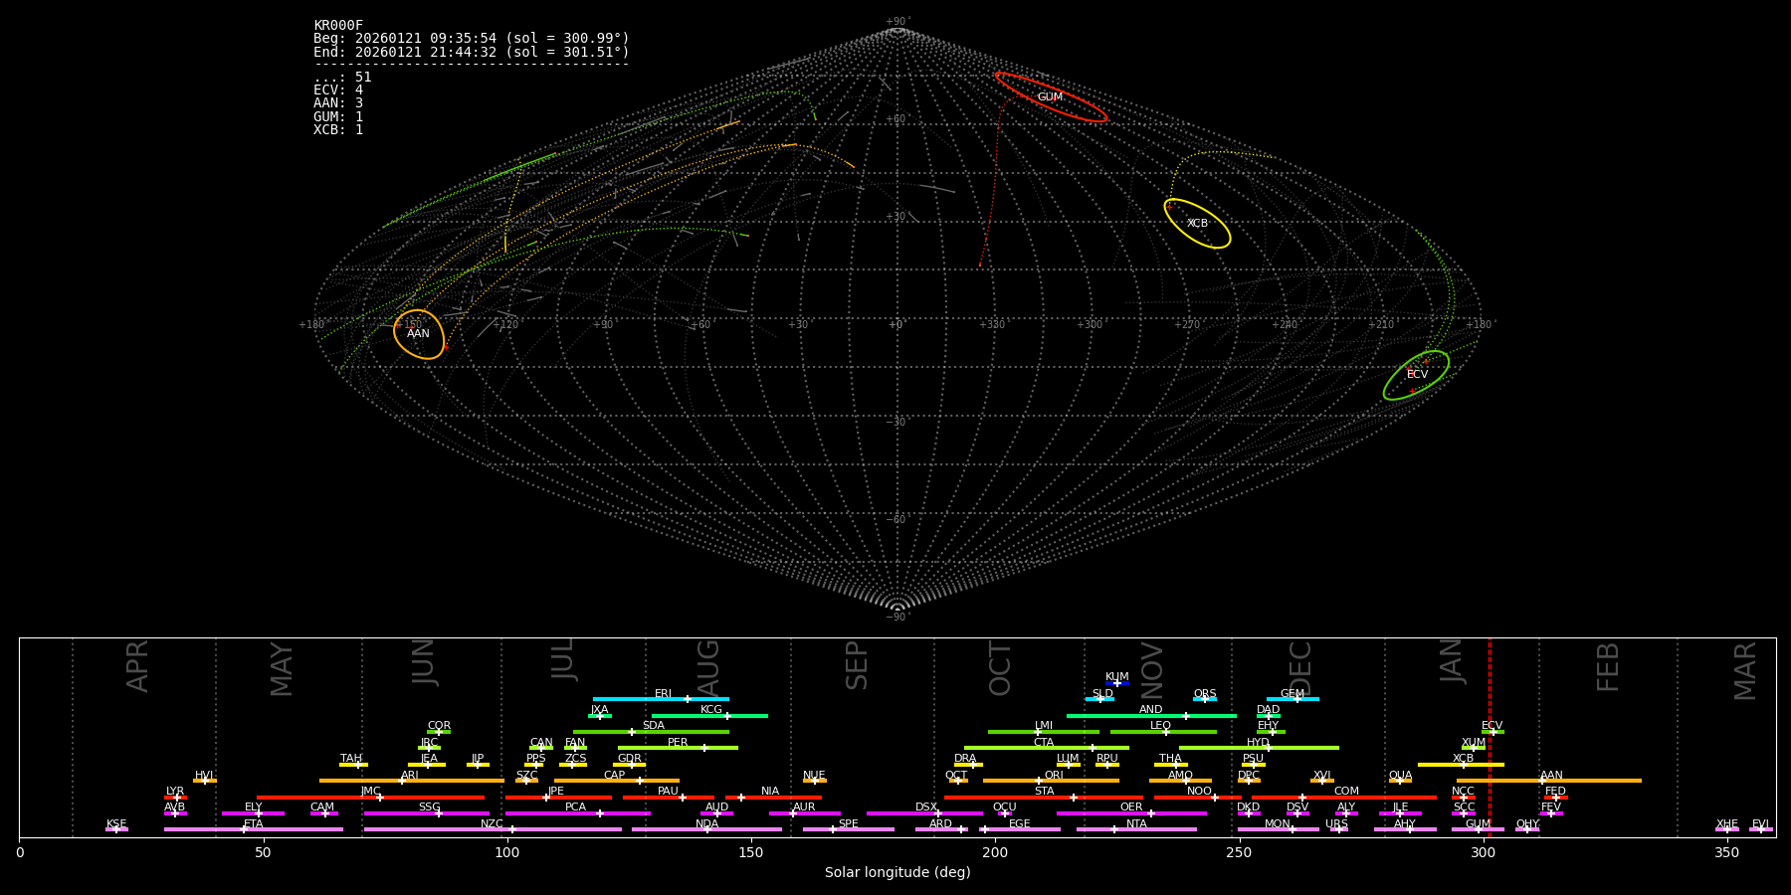Click the orange ORI shower bar
Viewport: 1791px width, 895px height.
[1051, 781]
